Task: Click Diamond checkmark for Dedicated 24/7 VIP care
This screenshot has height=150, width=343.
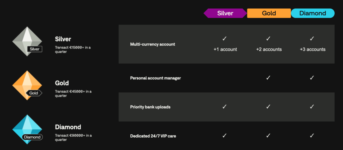Action: pos(312,136)
